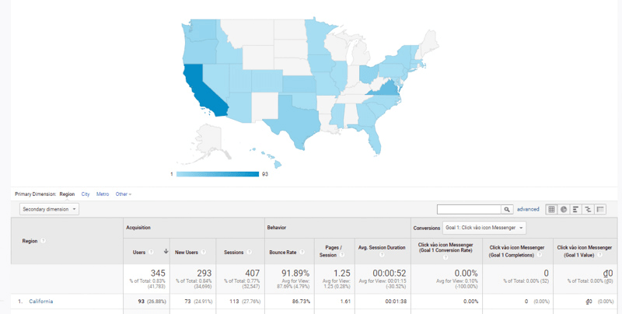Screen dimensions: 622x314
Task: Click the map's blue color scale bar
Action: (x=217, y=174)
